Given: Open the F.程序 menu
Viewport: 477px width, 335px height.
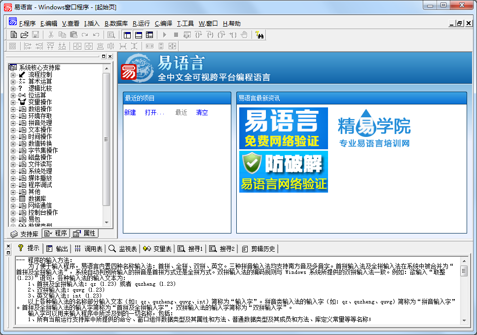Looking at the screenshot, I should pos(27,23).
